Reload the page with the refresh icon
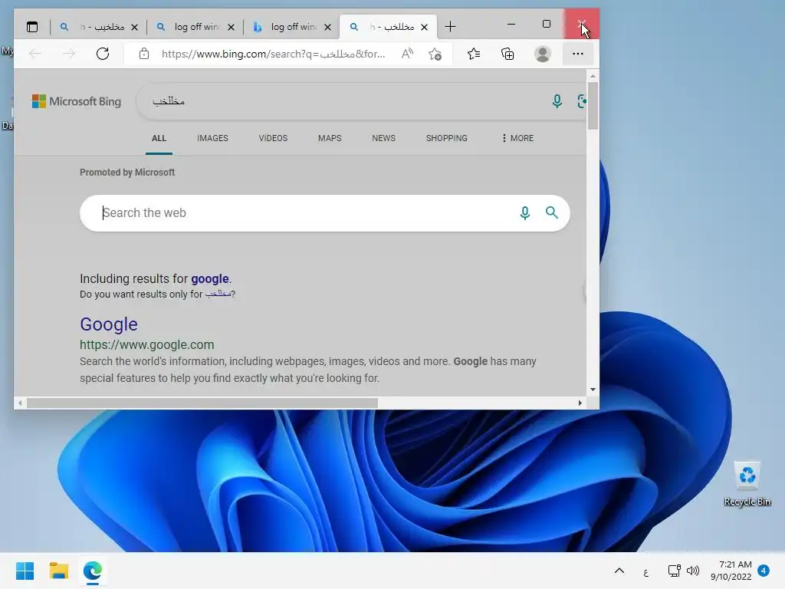Screen dimensions: 785x589 tap(103, 54)
